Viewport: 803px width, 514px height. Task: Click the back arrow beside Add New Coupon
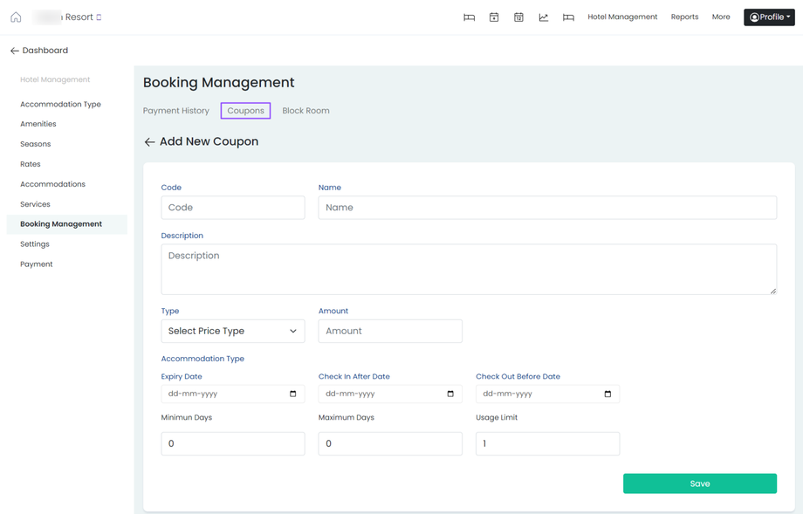[x=149, y=141]
